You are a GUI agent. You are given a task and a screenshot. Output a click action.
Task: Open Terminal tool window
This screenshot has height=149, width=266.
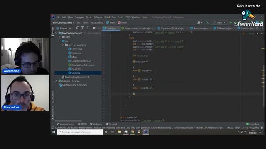click(x=111, y=124)
